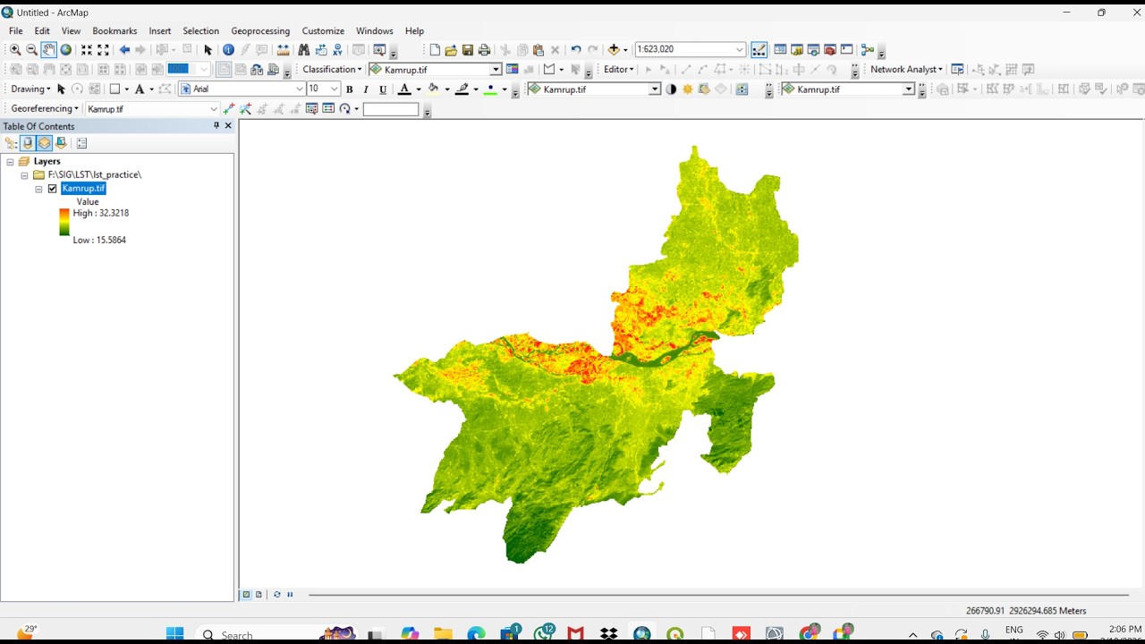Open the map scale dropdown
1145x644 pixels.
(740, 50)
